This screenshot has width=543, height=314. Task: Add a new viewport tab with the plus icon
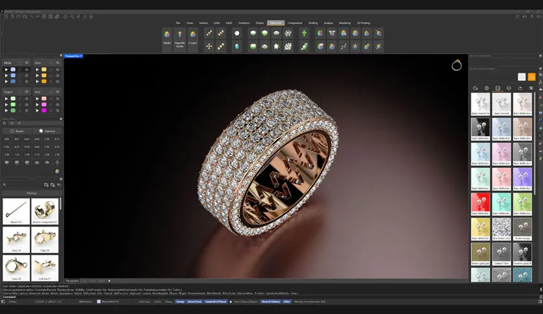[109, 281]
